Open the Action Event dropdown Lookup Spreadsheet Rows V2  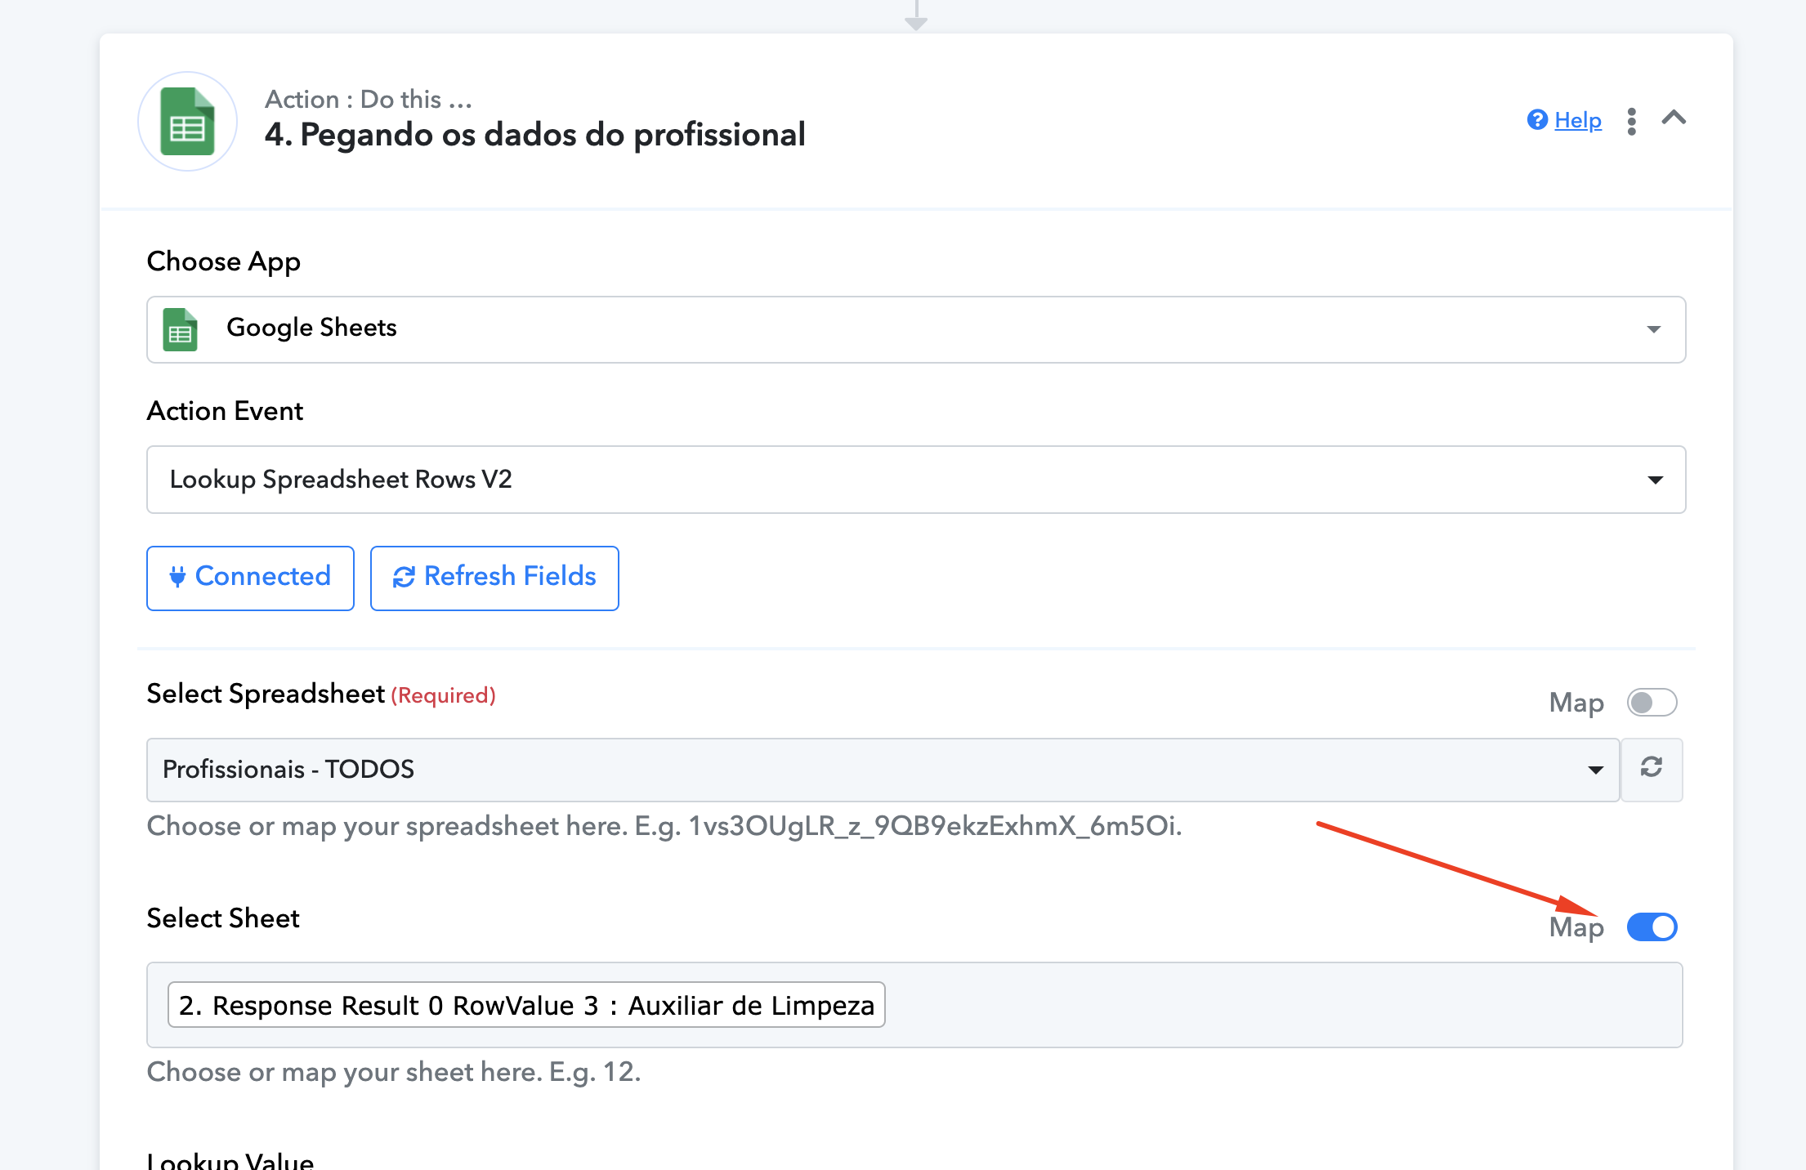(915, 480)
